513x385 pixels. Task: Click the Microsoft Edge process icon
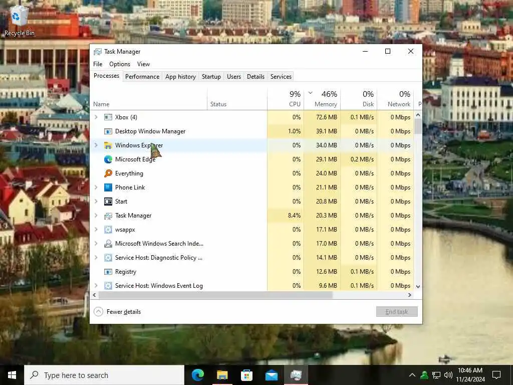pyautogui.click(x=108, y=159)
